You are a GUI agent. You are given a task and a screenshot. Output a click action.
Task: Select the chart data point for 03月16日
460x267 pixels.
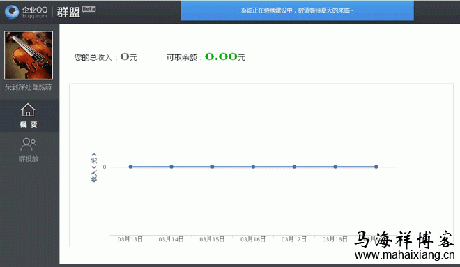[x=253, y=167]
